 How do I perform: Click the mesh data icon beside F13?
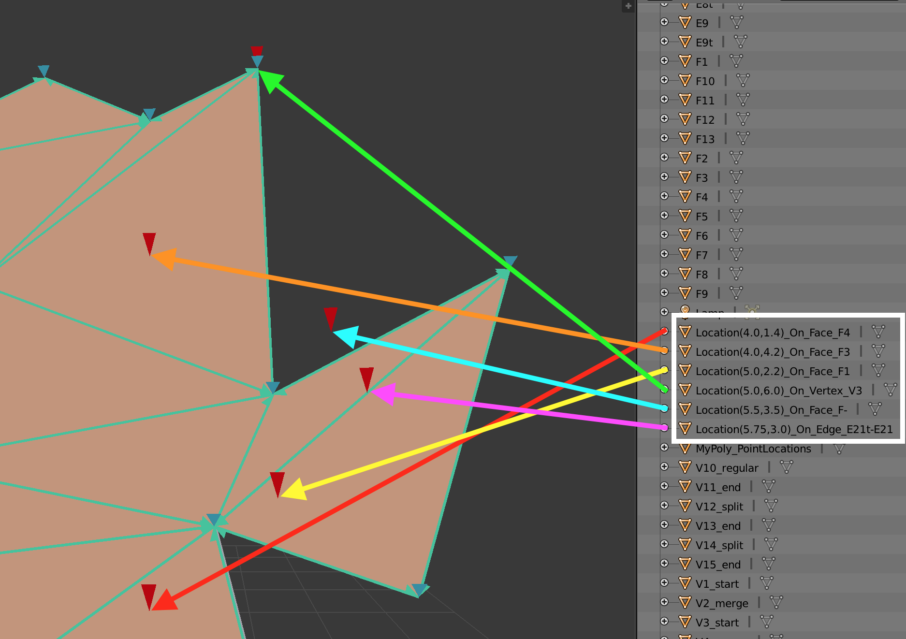pyautogui.click(x=743, y=139)
